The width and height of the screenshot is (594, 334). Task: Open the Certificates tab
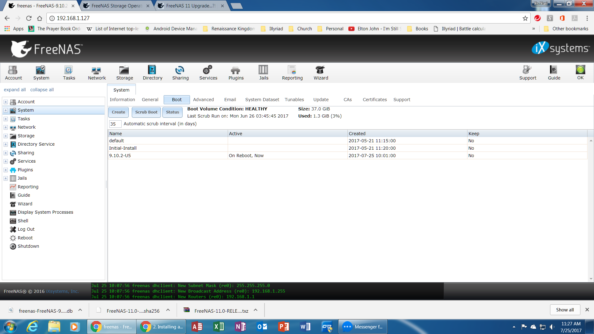point(375,100)
